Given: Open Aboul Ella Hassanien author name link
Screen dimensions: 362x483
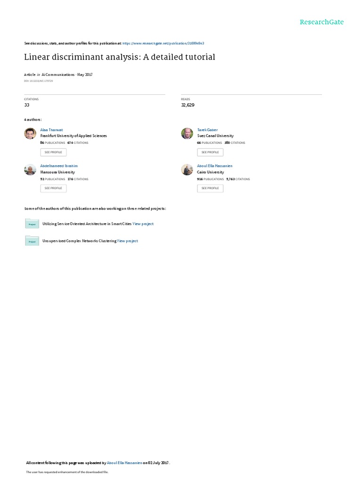Looking at the screenshot, I should pyautogui.click(x=214, y=166).
